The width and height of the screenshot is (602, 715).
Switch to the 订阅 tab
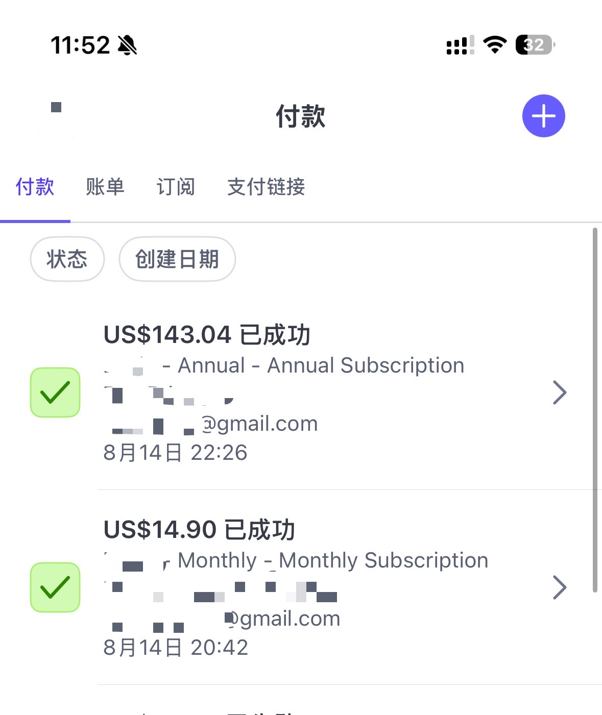176,187
